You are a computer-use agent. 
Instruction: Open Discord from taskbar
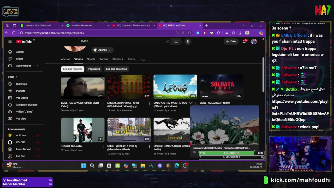pyautogui.click(x=160, y=166)
